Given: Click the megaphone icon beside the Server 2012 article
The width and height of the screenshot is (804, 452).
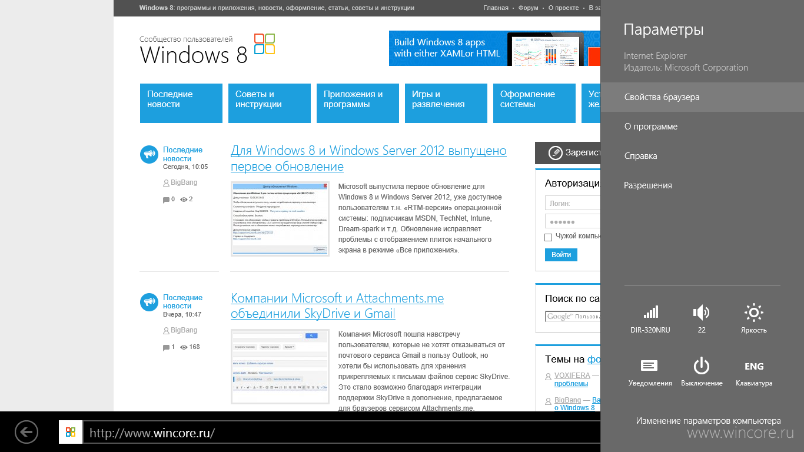Looking at the screenshot, I should [x=149, y=155].
